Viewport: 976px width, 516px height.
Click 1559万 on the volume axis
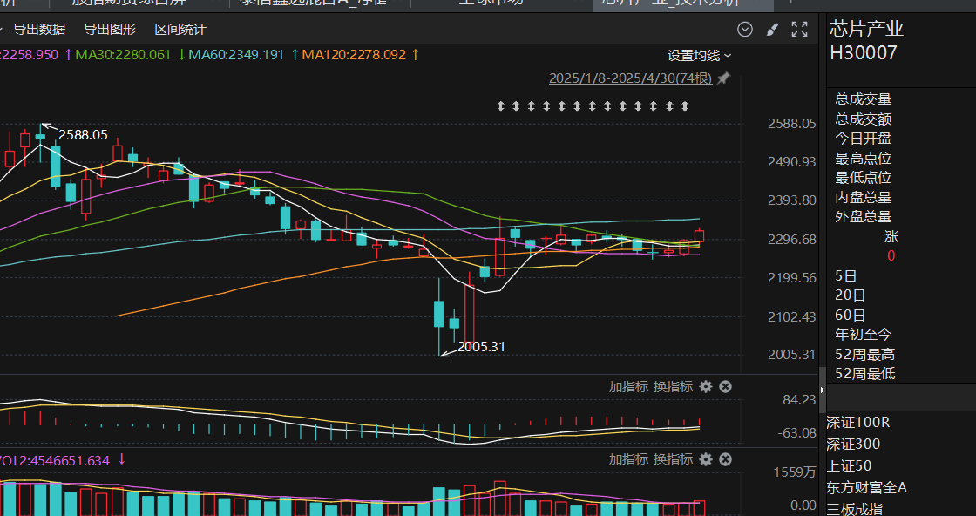(x=794, y=472)
